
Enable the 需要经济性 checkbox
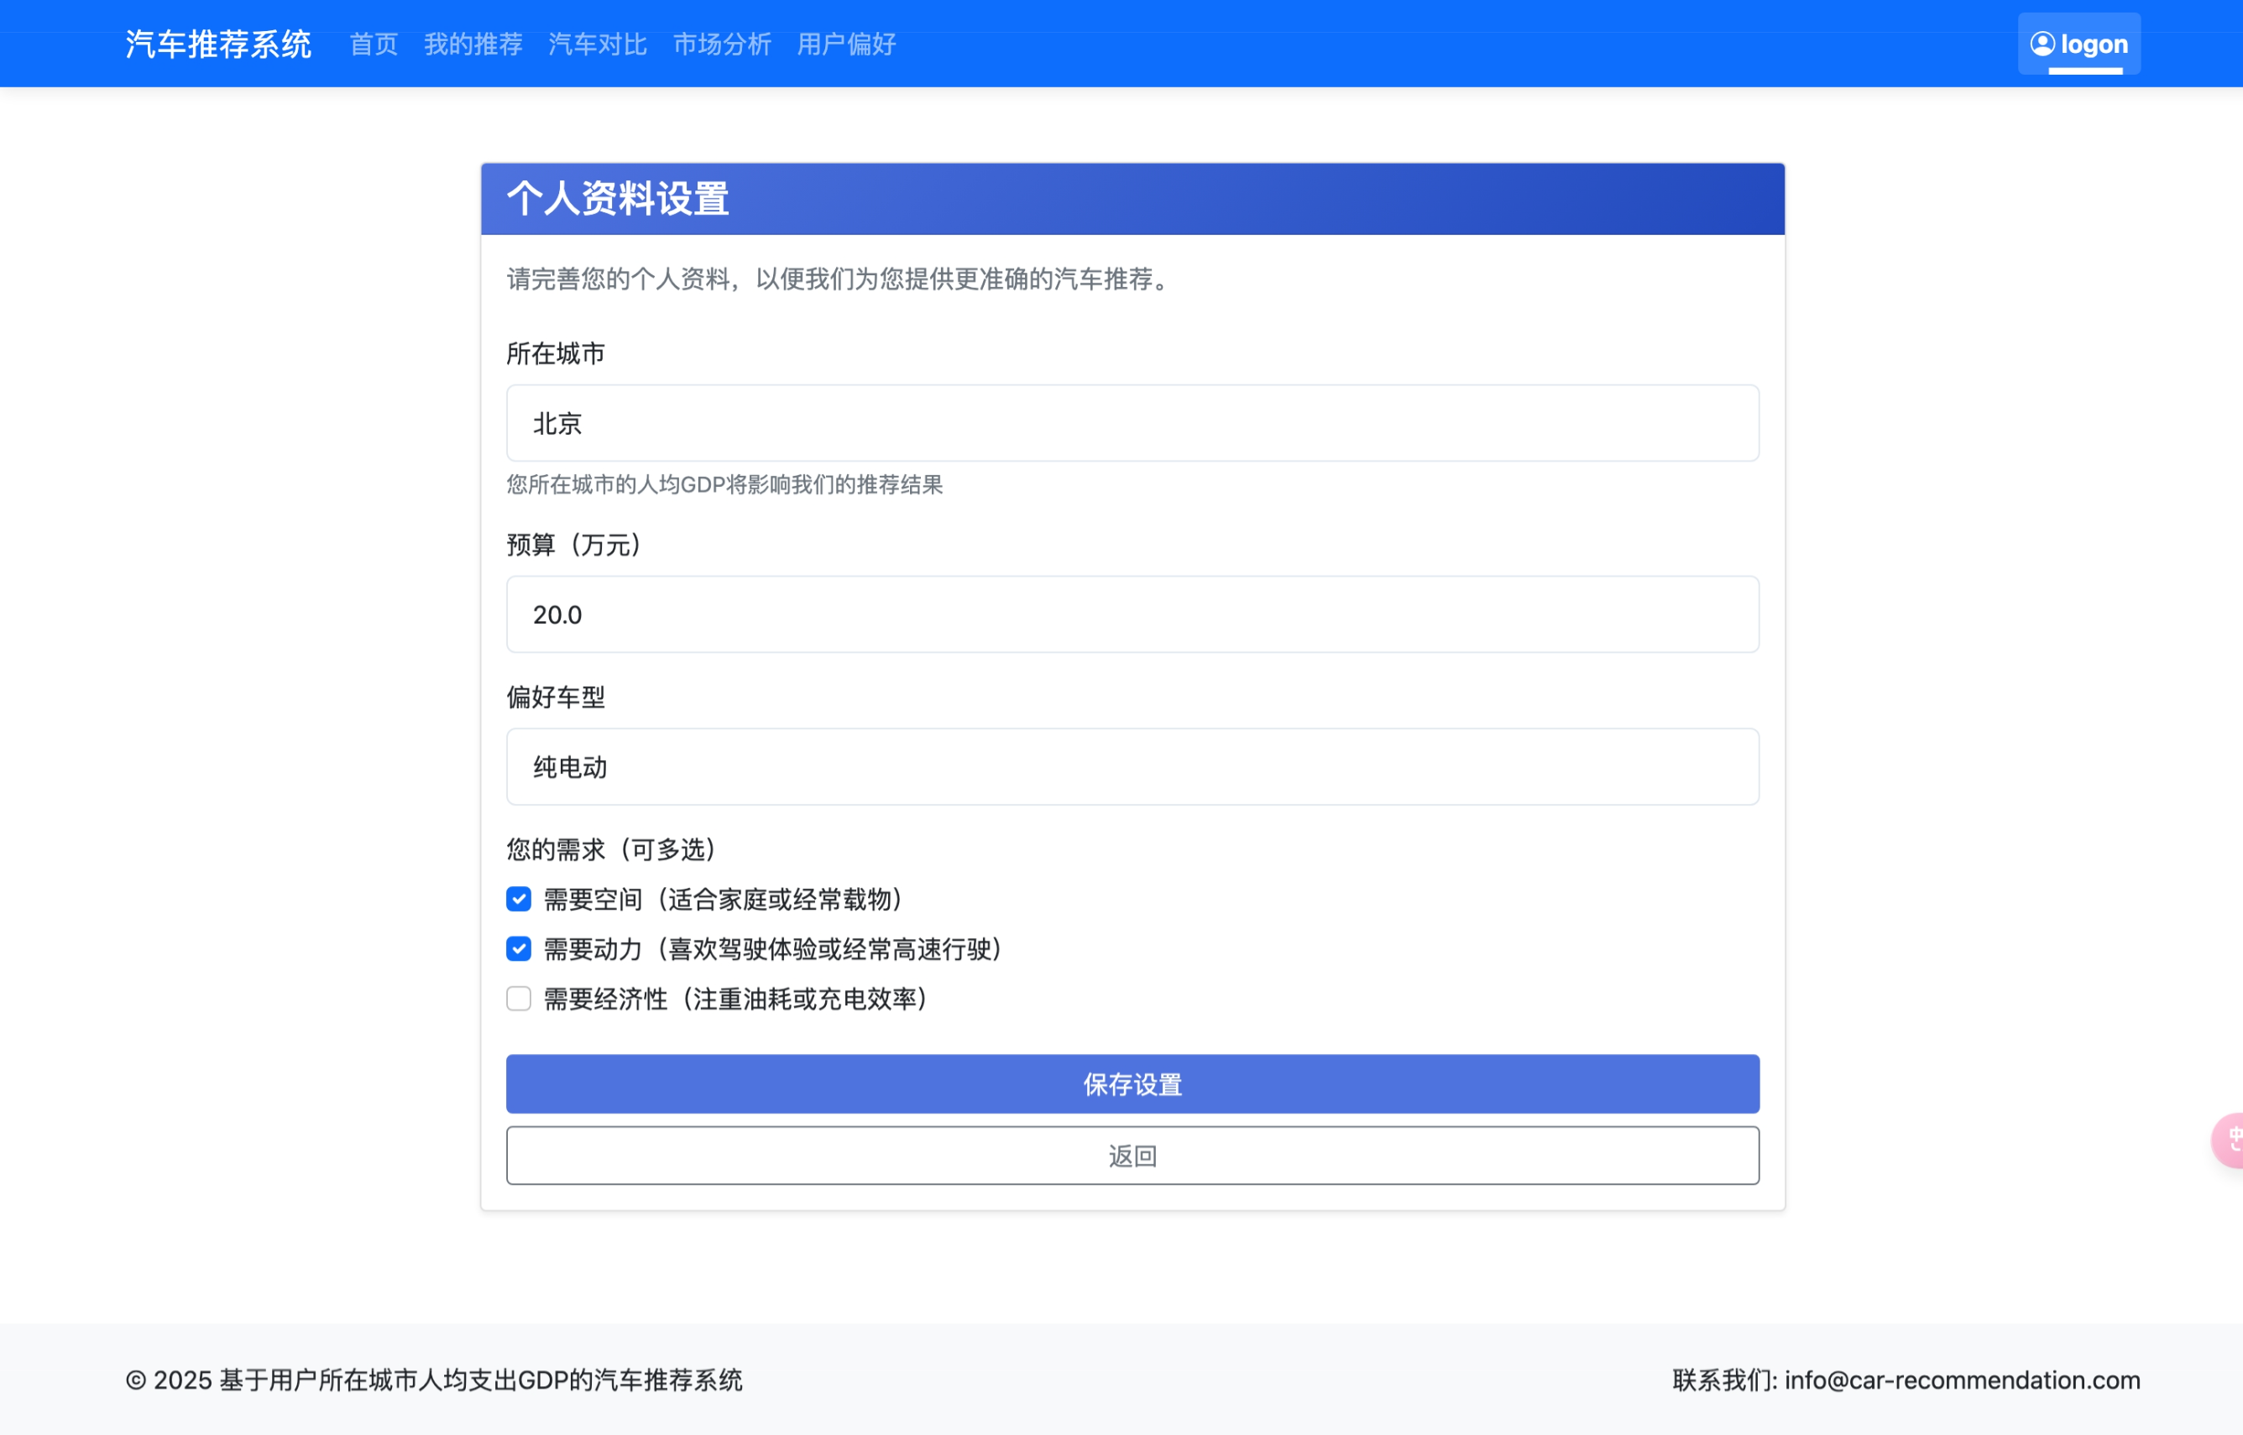coord(519,999)
